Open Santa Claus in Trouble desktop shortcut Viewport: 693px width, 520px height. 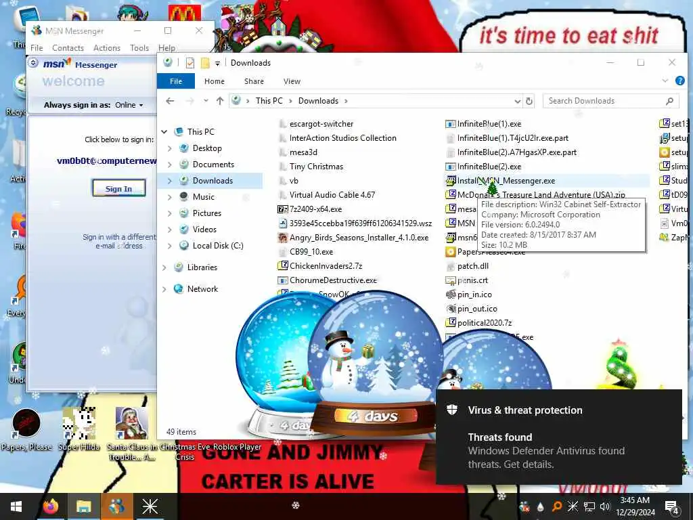point(131,434)
